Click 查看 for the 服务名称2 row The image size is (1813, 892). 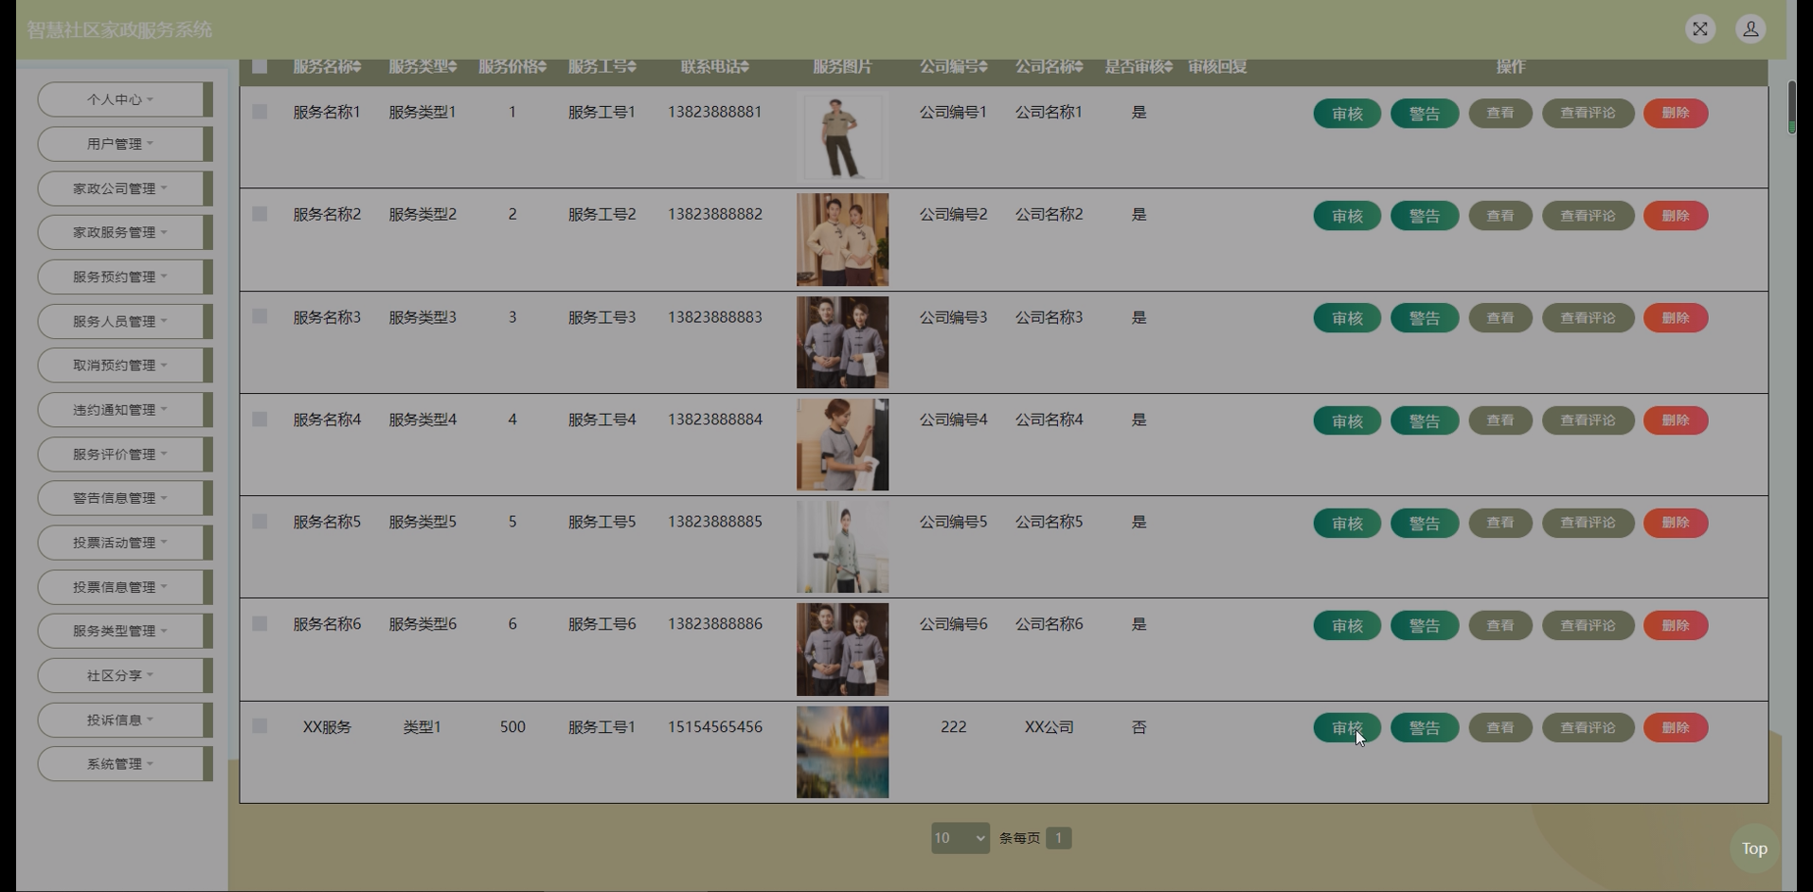[x=1500, y=216]
